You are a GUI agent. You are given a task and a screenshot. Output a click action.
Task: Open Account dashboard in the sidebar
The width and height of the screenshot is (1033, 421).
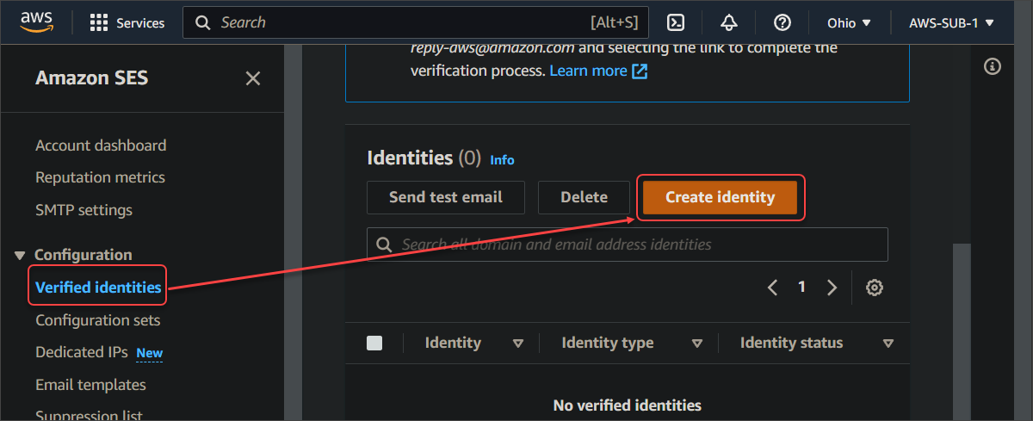[x=101, y=145]
